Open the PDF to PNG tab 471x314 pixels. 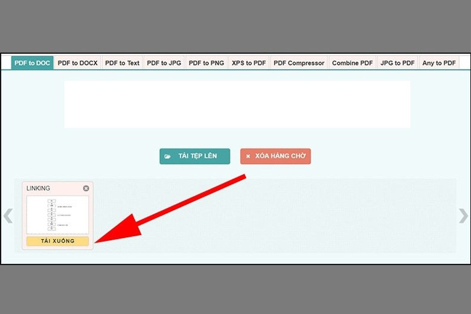(x=207, y=63)
